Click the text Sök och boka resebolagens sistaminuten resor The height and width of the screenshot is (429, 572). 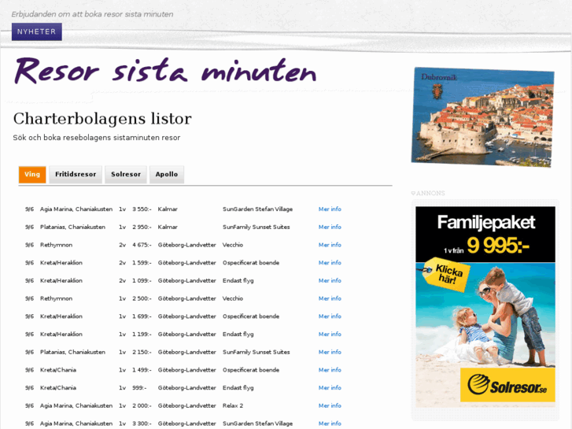point(97,138)
